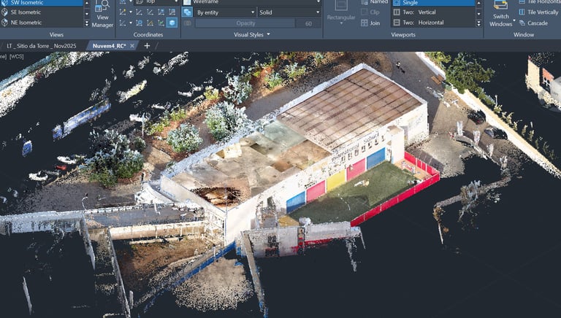The height and width of the screenshot is (318, 561).
Task: Click the Two: Vertical layout icon
Action: [x=397, y=12]
